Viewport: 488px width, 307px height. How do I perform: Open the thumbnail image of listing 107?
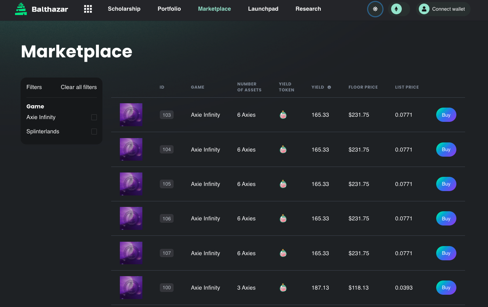click(131, 253)
